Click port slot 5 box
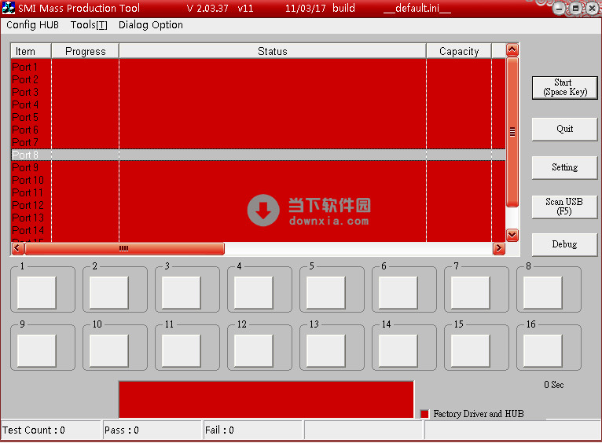Image resolution: width=602 pixels, height=443 pixels. 326,293
